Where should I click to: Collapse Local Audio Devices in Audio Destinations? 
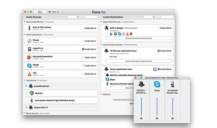pos(101,22)
